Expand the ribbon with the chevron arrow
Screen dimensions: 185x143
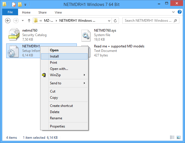coord(174,12)
